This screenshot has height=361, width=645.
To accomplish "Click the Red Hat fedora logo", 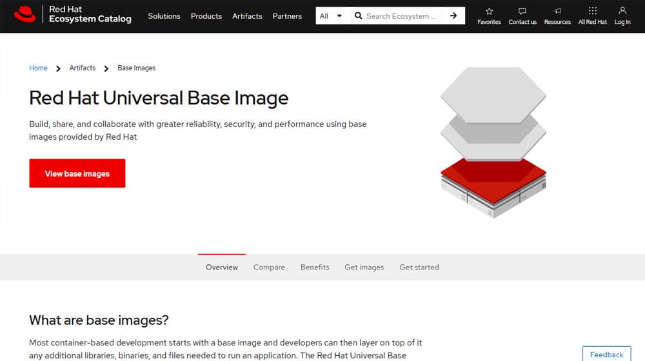I will point(25,14).
